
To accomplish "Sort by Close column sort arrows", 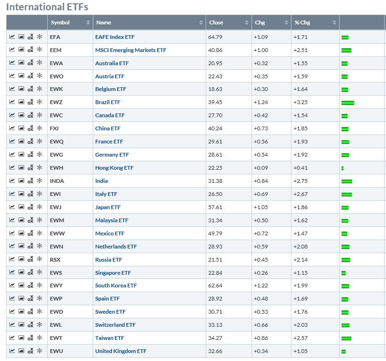I will click(x=247, y=23).
